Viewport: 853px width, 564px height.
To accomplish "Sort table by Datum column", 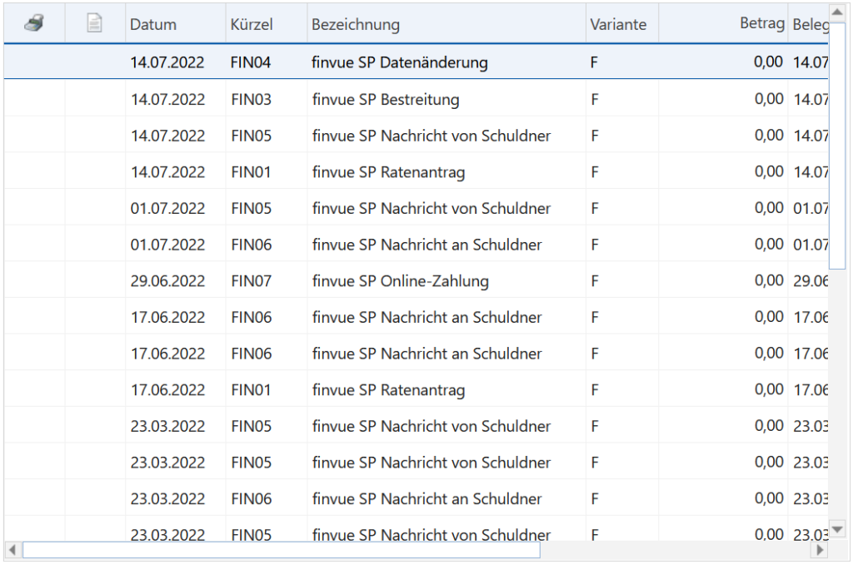I will tap(153, 24).
